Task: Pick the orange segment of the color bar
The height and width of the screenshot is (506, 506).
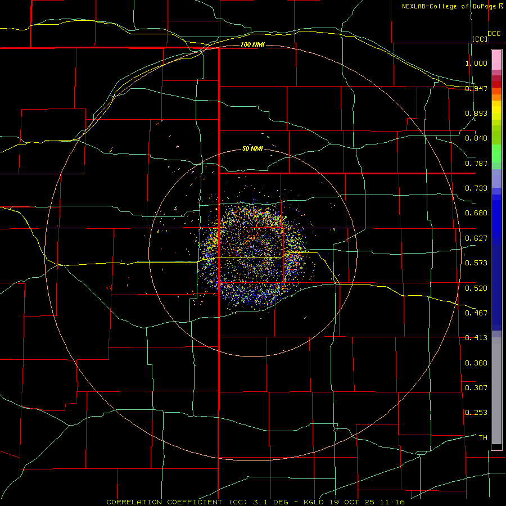Action: (x=496, y=97)
